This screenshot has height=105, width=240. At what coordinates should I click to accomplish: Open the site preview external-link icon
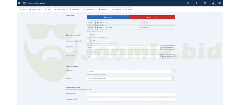point(213,3)
